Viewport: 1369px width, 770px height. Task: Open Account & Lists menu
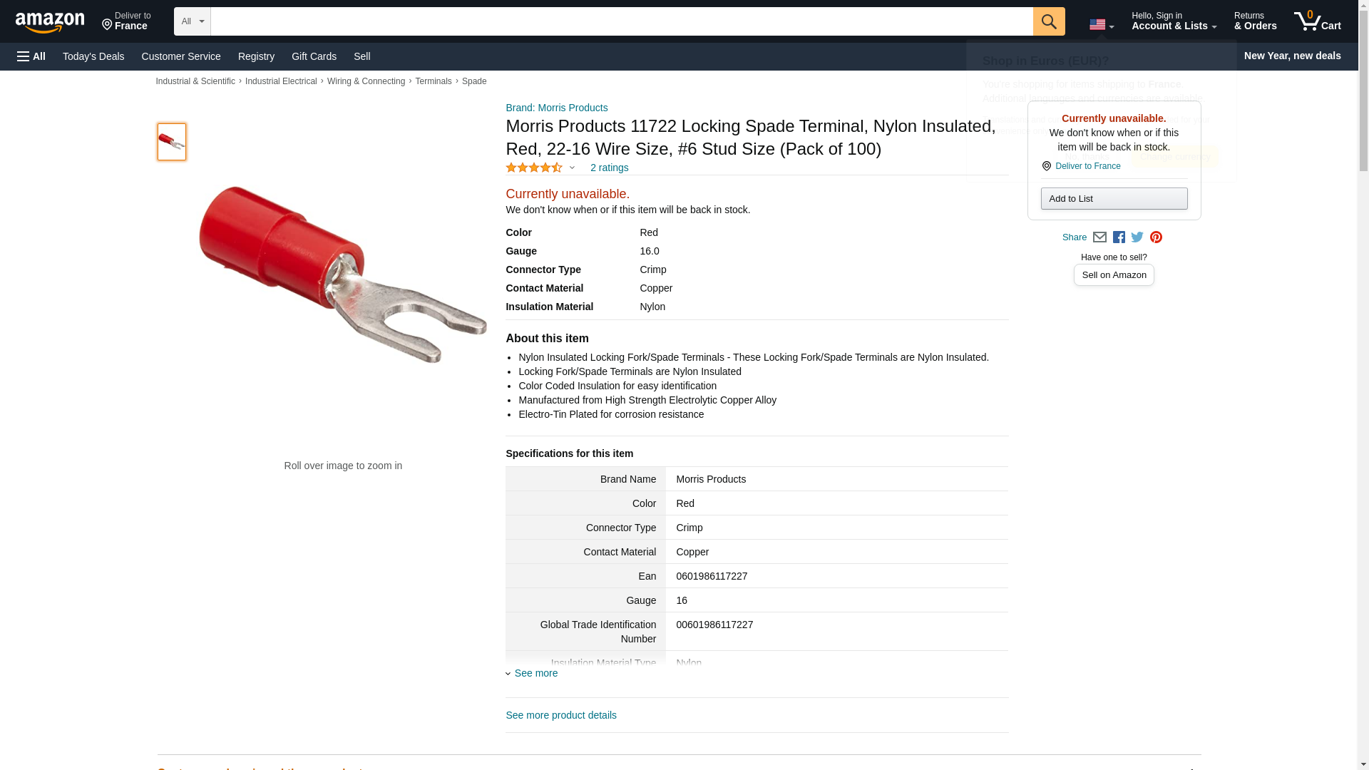(1174, 21)
